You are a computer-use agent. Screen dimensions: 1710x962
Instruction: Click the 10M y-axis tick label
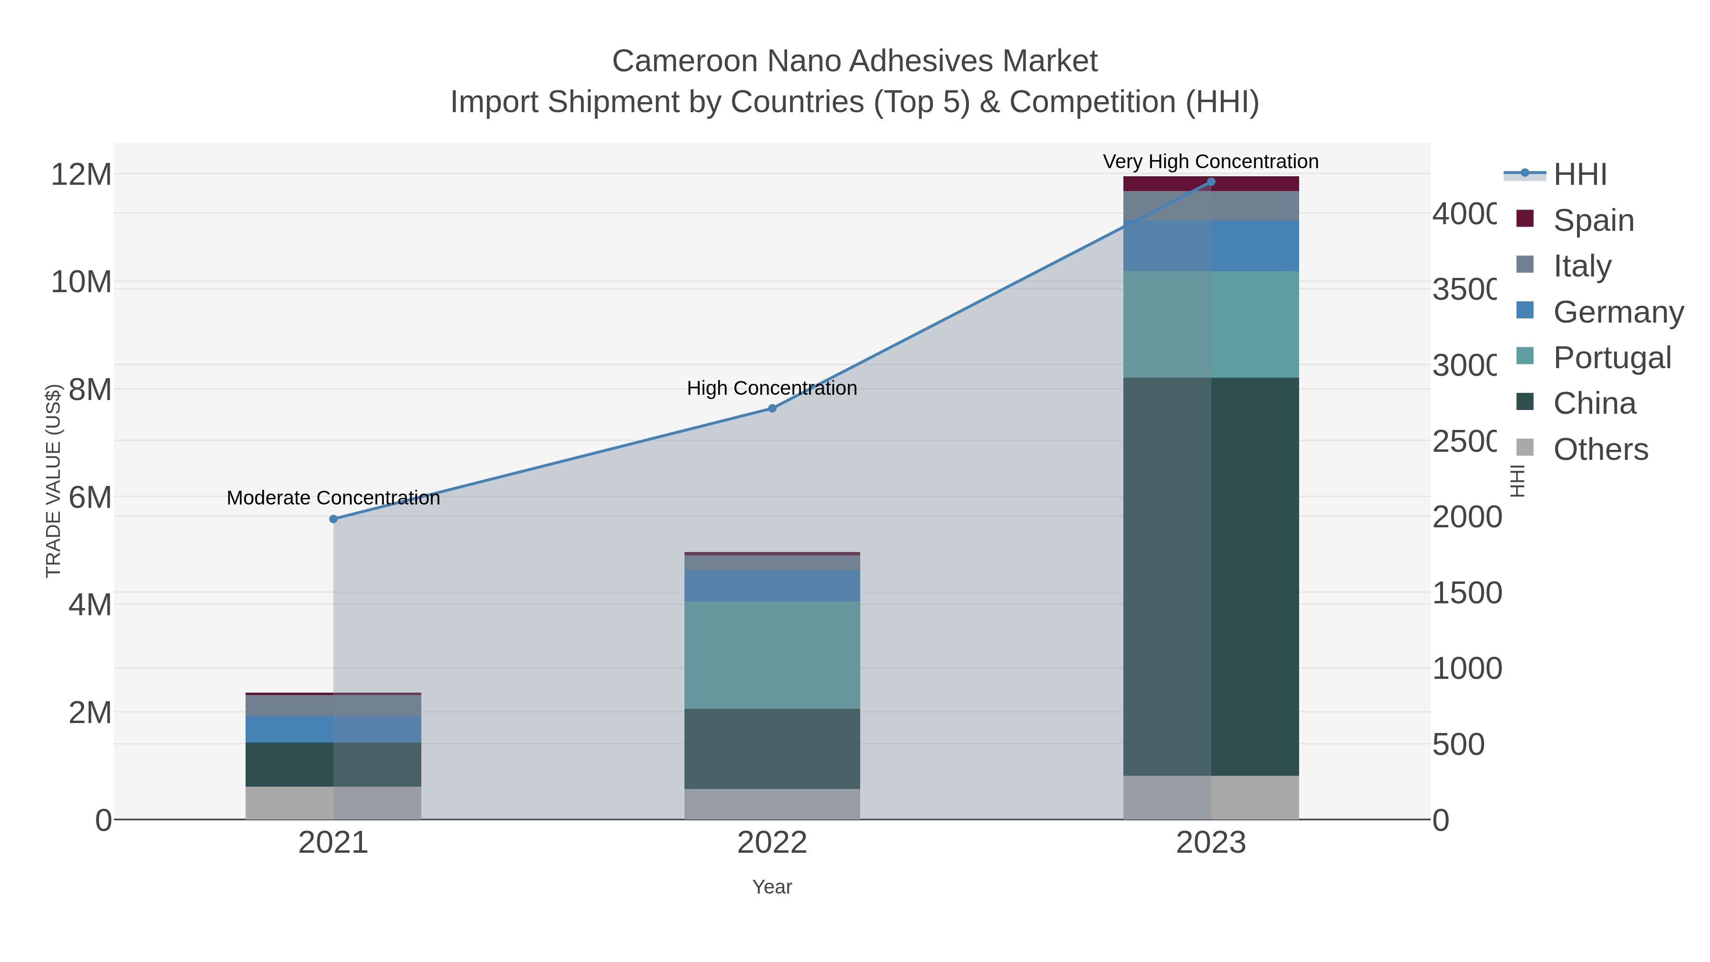click(81, 282)
